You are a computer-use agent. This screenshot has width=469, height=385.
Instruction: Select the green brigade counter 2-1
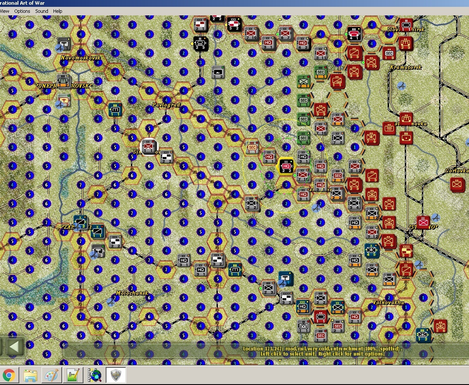(303, 81)
